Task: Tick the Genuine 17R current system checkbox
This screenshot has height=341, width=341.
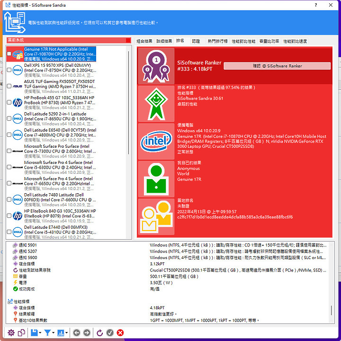Action: 9,54
